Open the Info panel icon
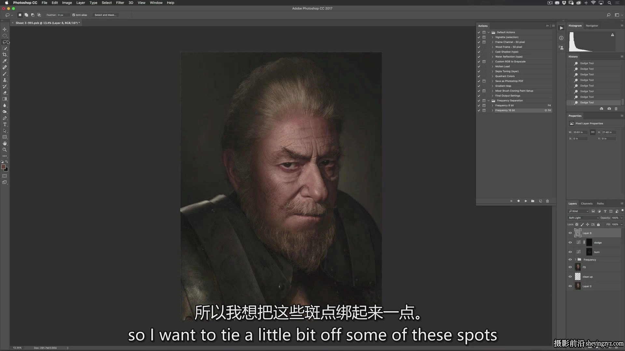 coord(561,38)
